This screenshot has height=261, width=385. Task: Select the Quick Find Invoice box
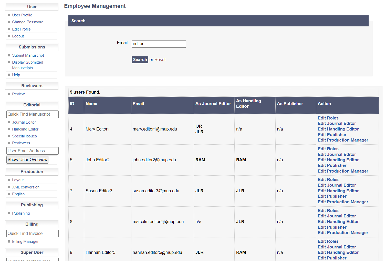32,233
